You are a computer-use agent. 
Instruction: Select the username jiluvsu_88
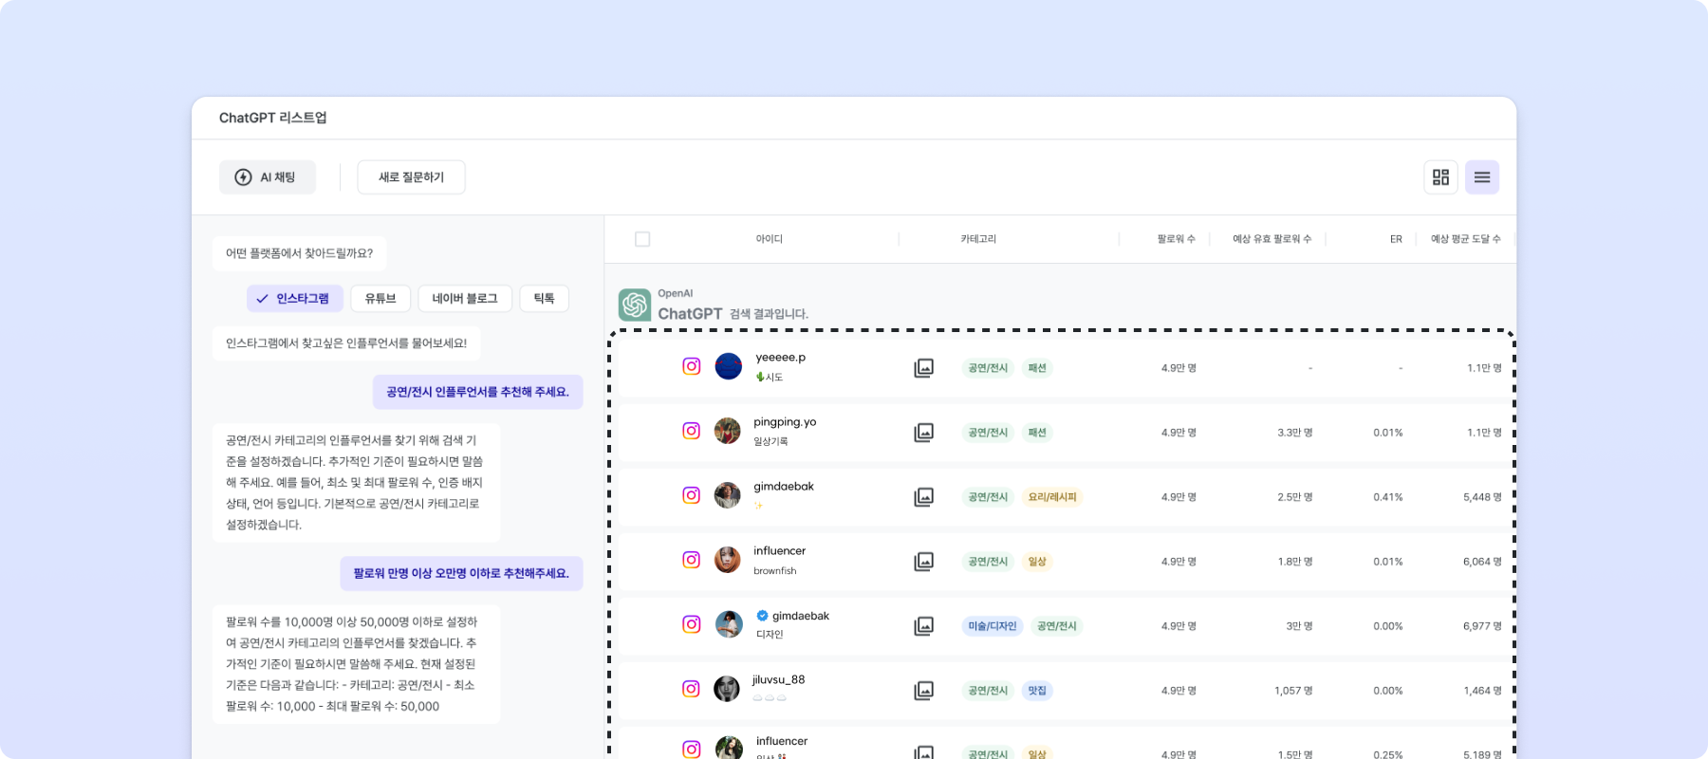pos(778,680)
